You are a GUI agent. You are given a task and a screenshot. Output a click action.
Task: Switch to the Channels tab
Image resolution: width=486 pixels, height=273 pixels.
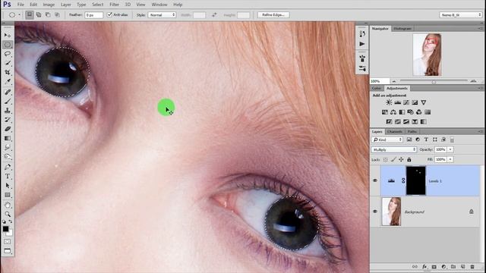pyautogui.click(x=395, y=131)
